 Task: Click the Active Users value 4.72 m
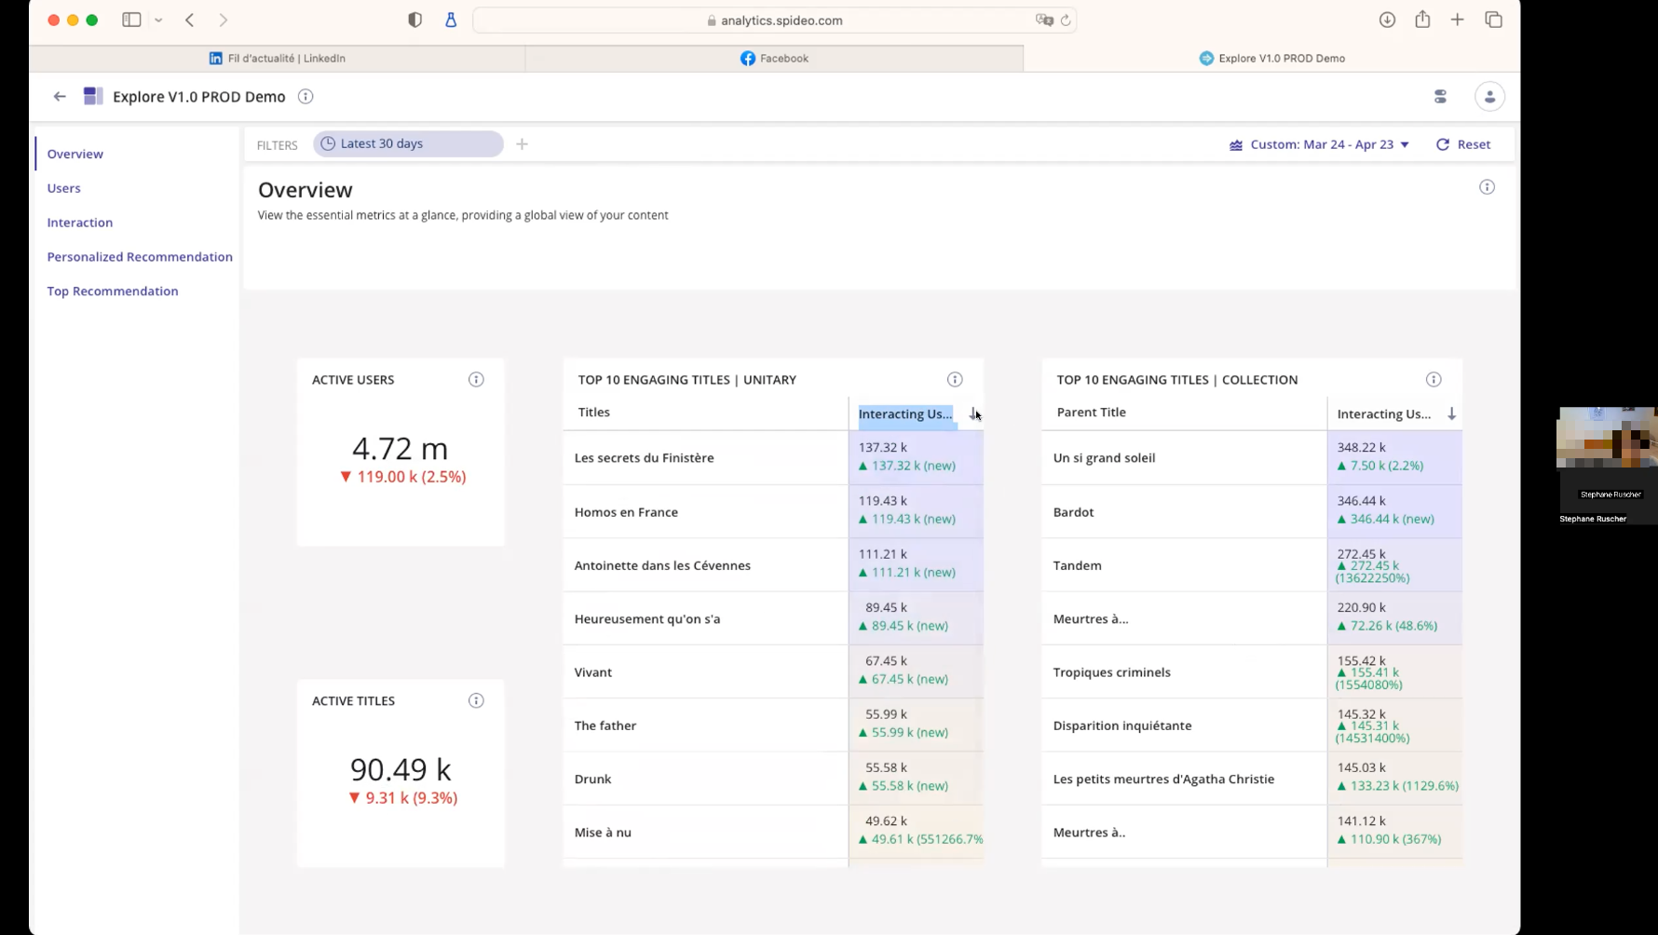401,449
